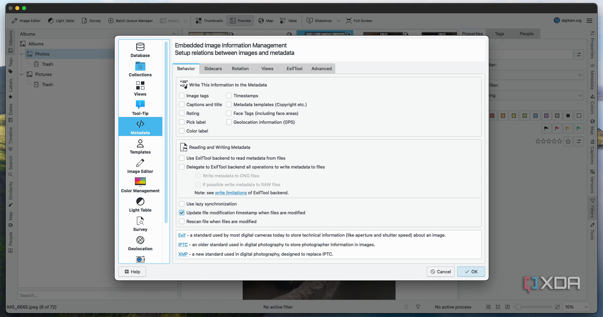Open Light Table from main toolbar
The height and width of the screenshot is (317, 603).
[x=61, y=21]
